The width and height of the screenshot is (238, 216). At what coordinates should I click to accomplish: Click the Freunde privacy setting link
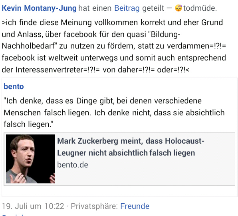tap(135, 206)
